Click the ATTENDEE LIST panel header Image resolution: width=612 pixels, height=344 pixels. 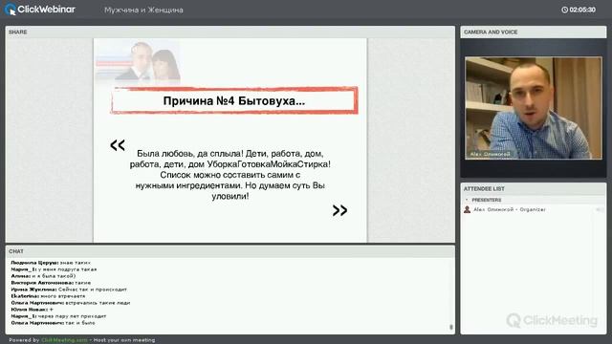coord(534,189)
